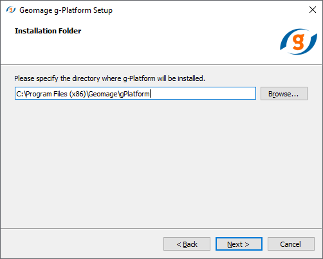Cancel the g-Platform installation

tap(291, 244)
